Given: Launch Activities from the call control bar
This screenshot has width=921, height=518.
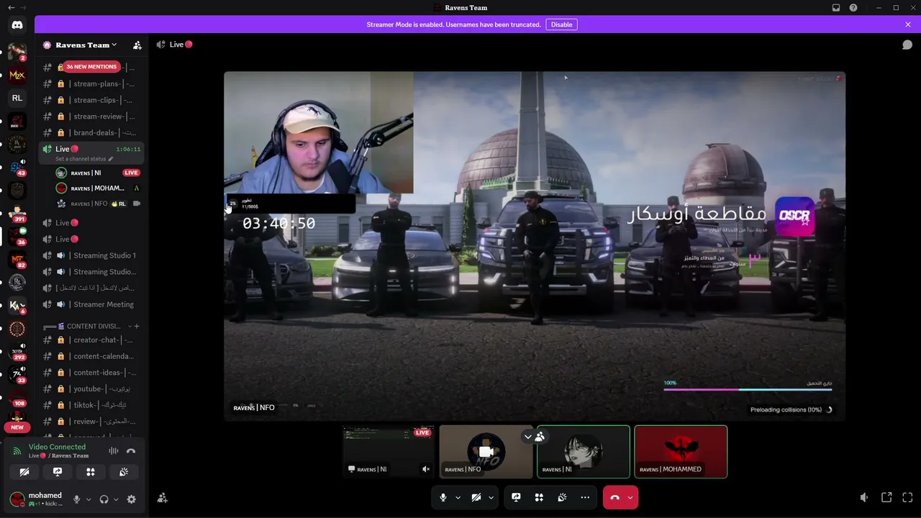Looking at the screenshot, I should 539,497.
